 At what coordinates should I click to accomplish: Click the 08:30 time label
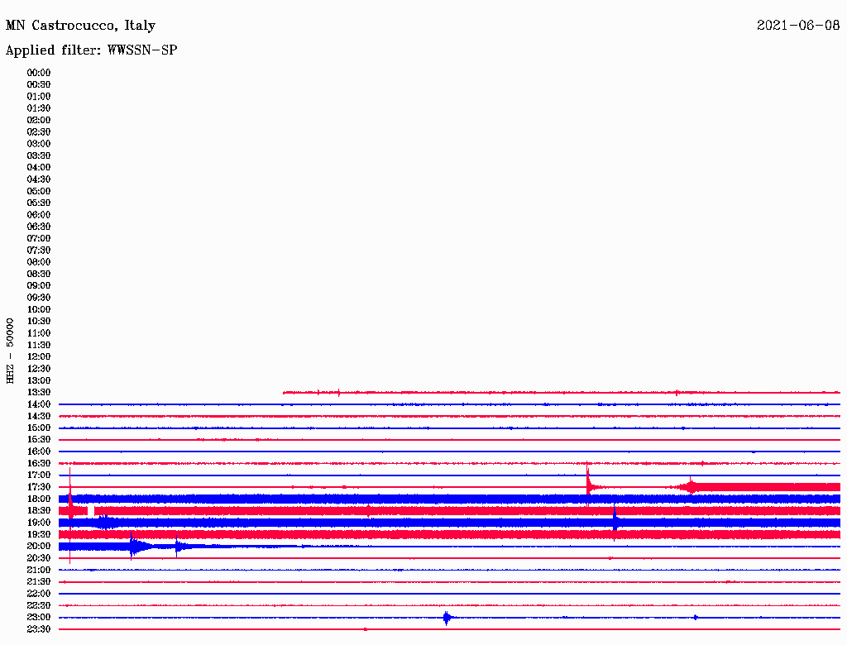39,274
